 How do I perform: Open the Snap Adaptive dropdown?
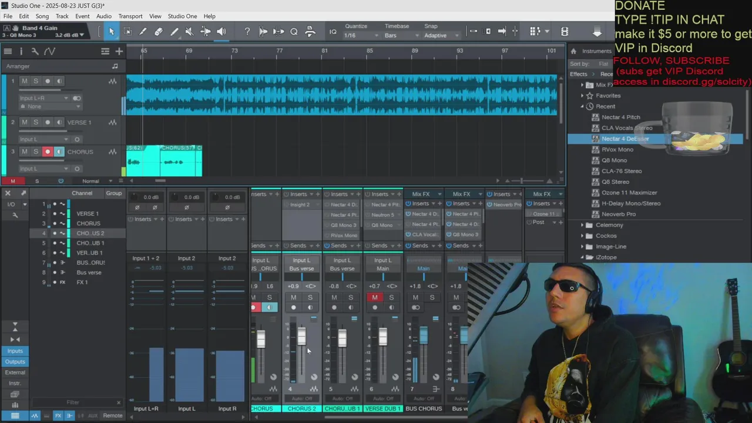pos(441,35)
